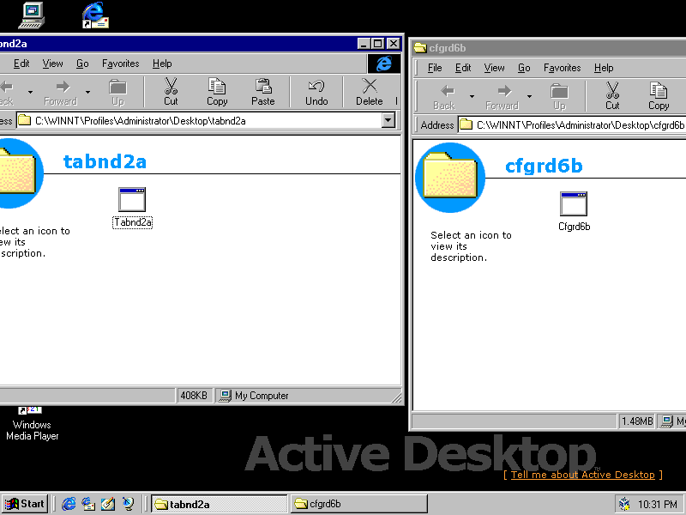Click Delete in the tabnd2a toolbar

point(370,92)
